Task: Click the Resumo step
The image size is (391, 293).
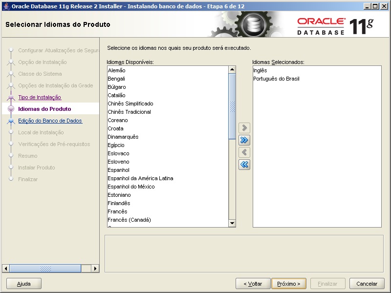Action: pos(28,156)
